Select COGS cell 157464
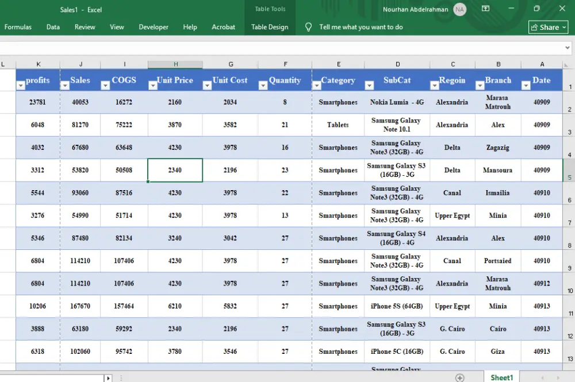 tap(124, 306)
